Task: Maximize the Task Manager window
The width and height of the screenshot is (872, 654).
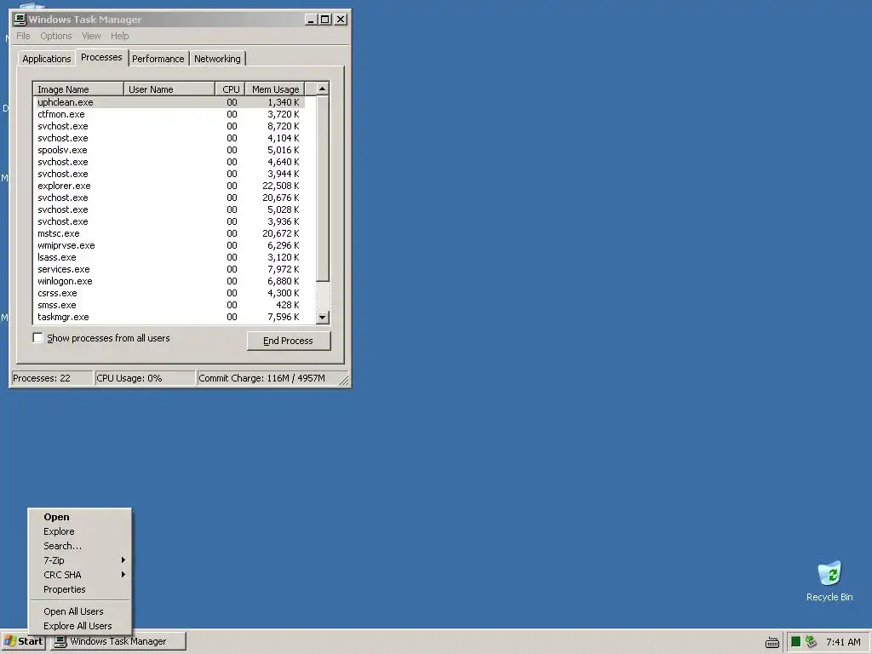Action: pos(324,20)
